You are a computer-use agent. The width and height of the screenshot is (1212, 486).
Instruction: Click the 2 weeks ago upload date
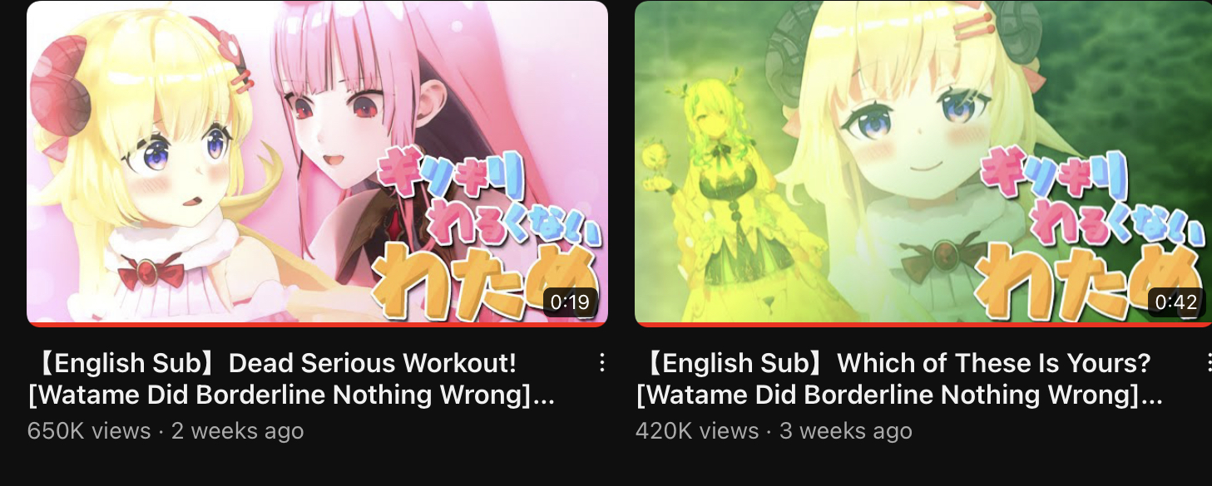(x=237, y=431)
